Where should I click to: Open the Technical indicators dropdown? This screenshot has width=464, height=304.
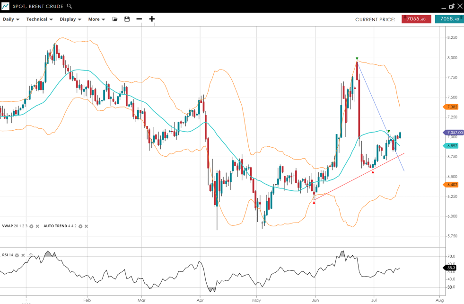click(x=39, y=19)
